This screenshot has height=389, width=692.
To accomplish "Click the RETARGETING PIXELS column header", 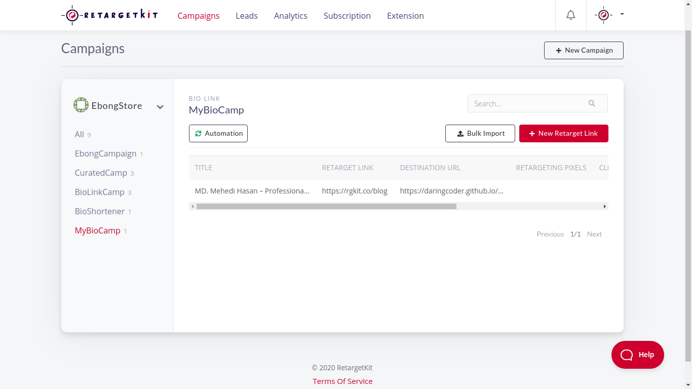I will [x=551, y=168].
